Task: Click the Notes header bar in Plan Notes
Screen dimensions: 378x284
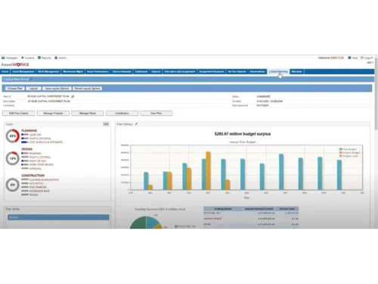Action: tap(58, 217)
